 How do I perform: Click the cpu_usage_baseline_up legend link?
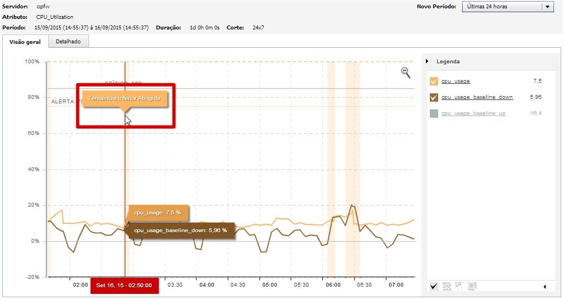coord(473,113)
